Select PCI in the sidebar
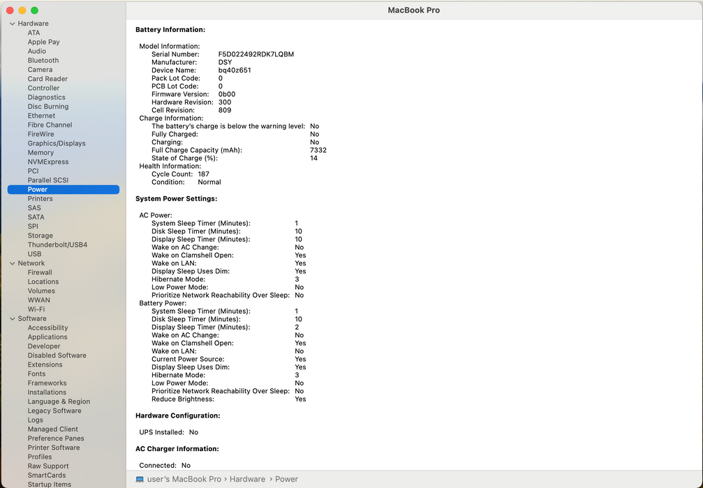The image size is (703, 488). [34, 171]
